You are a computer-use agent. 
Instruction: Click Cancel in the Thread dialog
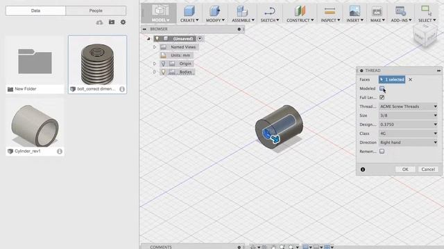[x=428, y=169]
